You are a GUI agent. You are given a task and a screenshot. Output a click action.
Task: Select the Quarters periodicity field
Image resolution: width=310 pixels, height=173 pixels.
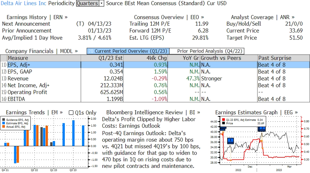tap(87, 3)
